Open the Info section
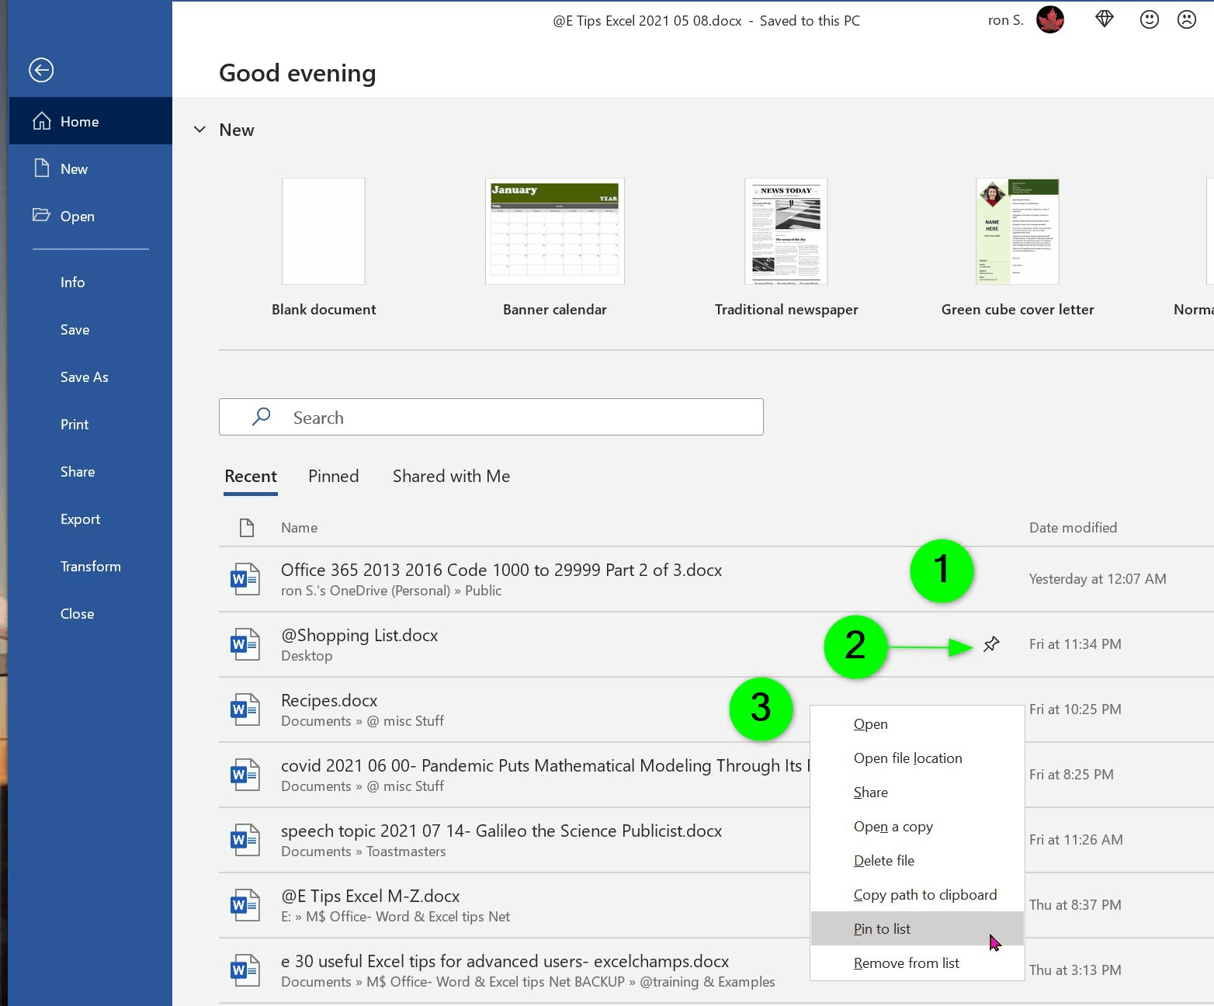Screen dimensions: 1214x1006 point(91,282)
